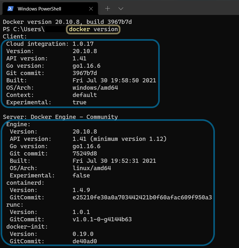Image resolution: width=239 pixels, height=248 pixels.
Task: Click the Engine Built date 19:52:31
Action: coord(114,161)
